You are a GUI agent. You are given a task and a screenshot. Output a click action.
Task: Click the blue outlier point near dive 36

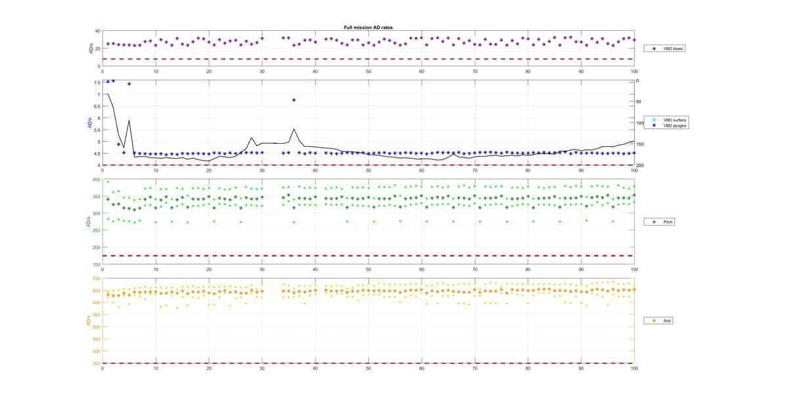click(x=294, y=100)
